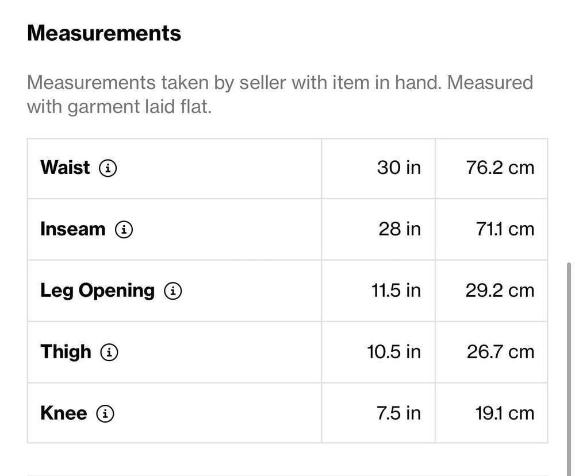Select the 10.5 in thigh value
Screen dimensions: 575x476
[x=394, y=352]
